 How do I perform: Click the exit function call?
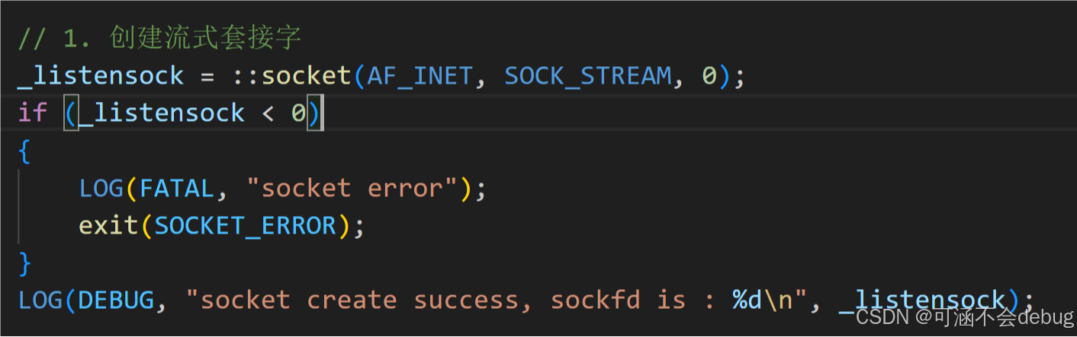[x=108, y=226]
